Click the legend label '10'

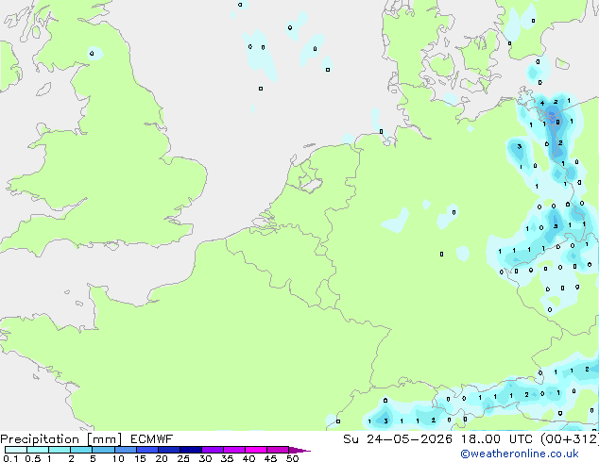pyautogui.click(x=118, y=458)
